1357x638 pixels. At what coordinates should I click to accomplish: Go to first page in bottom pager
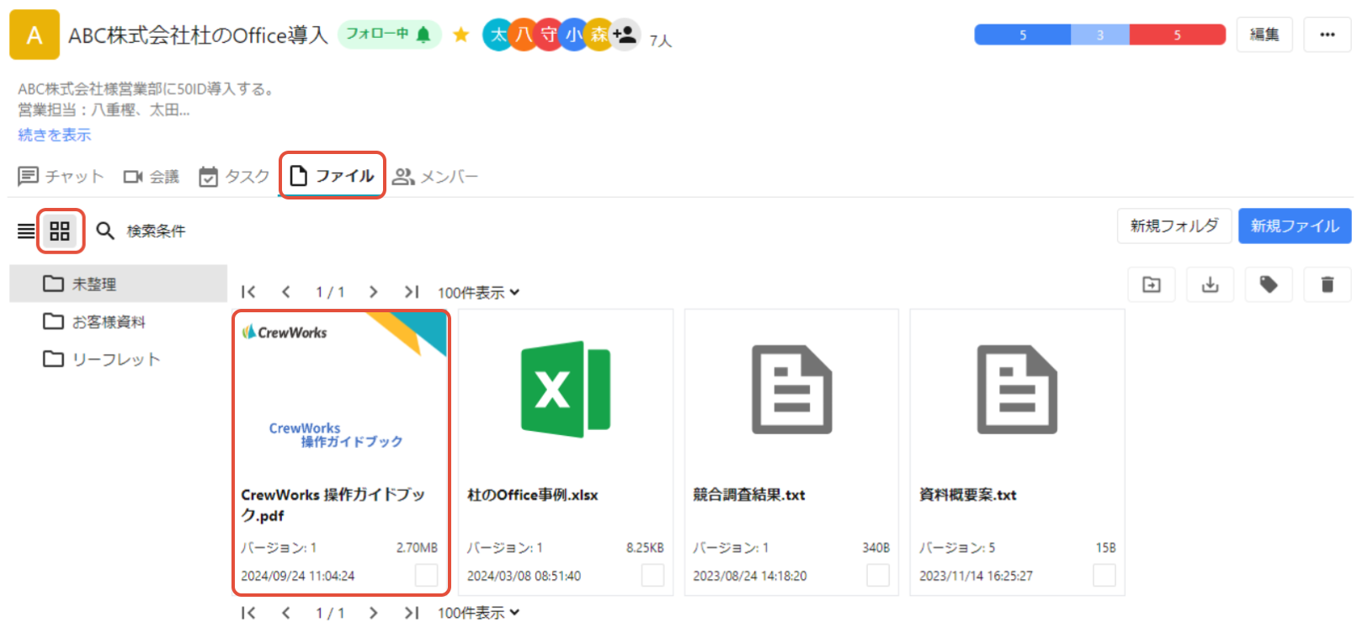point(248,613)
